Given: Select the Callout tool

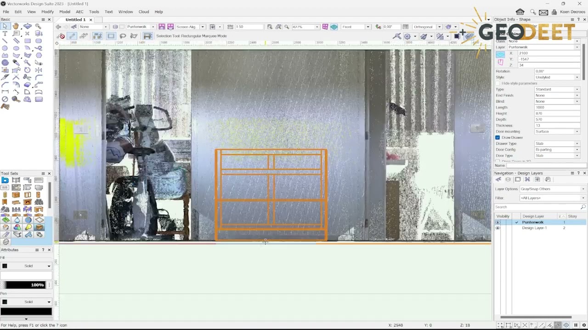Looking at the screenshot, I should [x=16, y=33].
